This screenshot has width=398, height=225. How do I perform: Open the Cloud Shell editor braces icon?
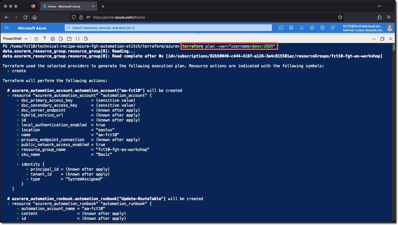[78, 39]
